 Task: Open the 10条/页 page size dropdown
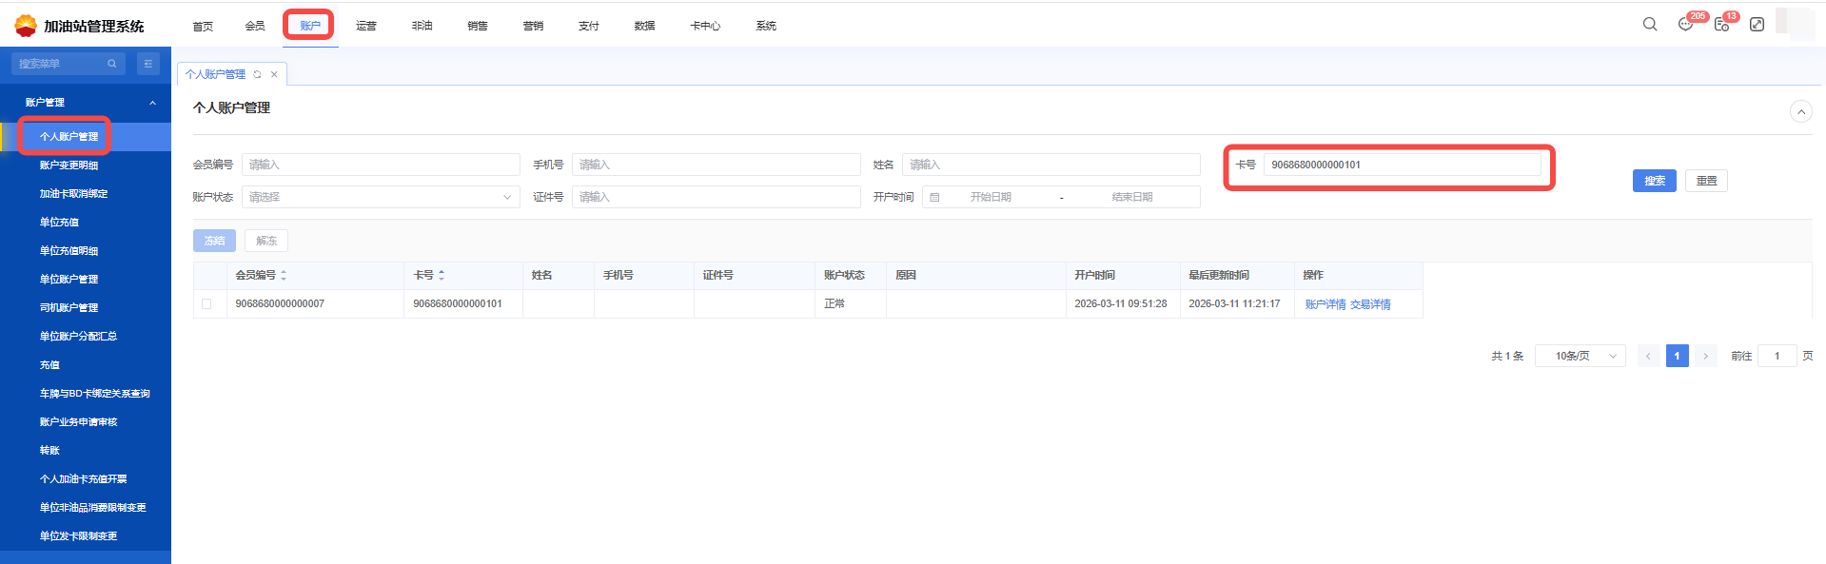(x=1580, y=356)
